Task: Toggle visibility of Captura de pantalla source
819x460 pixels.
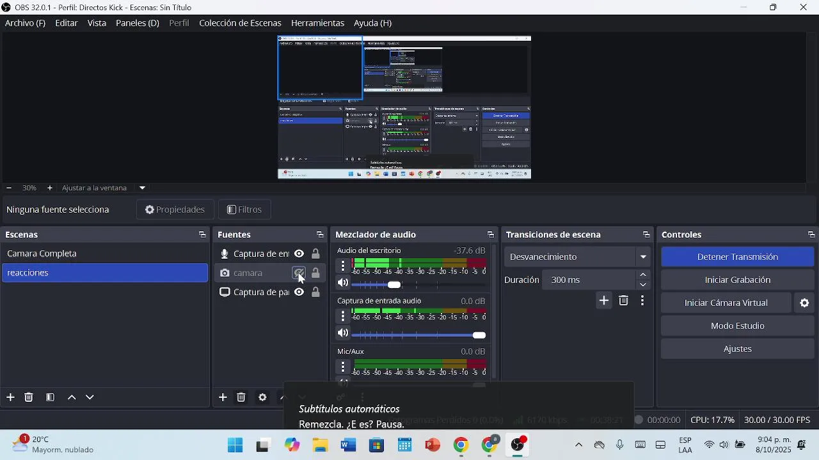Action: 299,292
